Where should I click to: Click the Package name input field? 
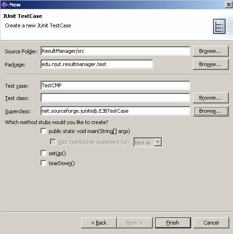(97, 64)
